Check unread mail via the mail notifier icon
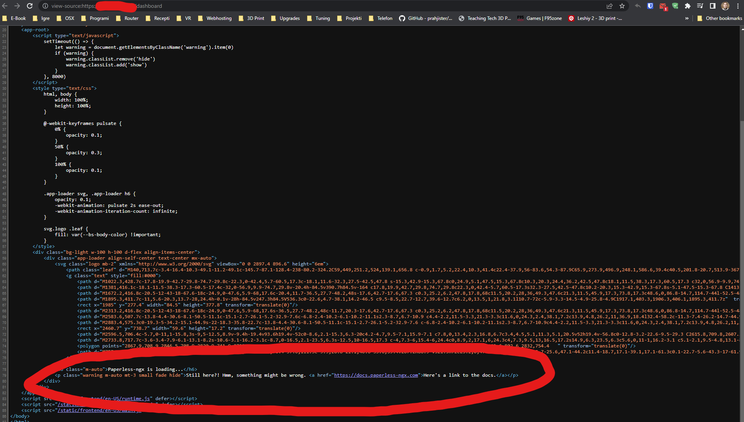The width and height of the screenshot is (744, 422). click(x=663, y=7)
